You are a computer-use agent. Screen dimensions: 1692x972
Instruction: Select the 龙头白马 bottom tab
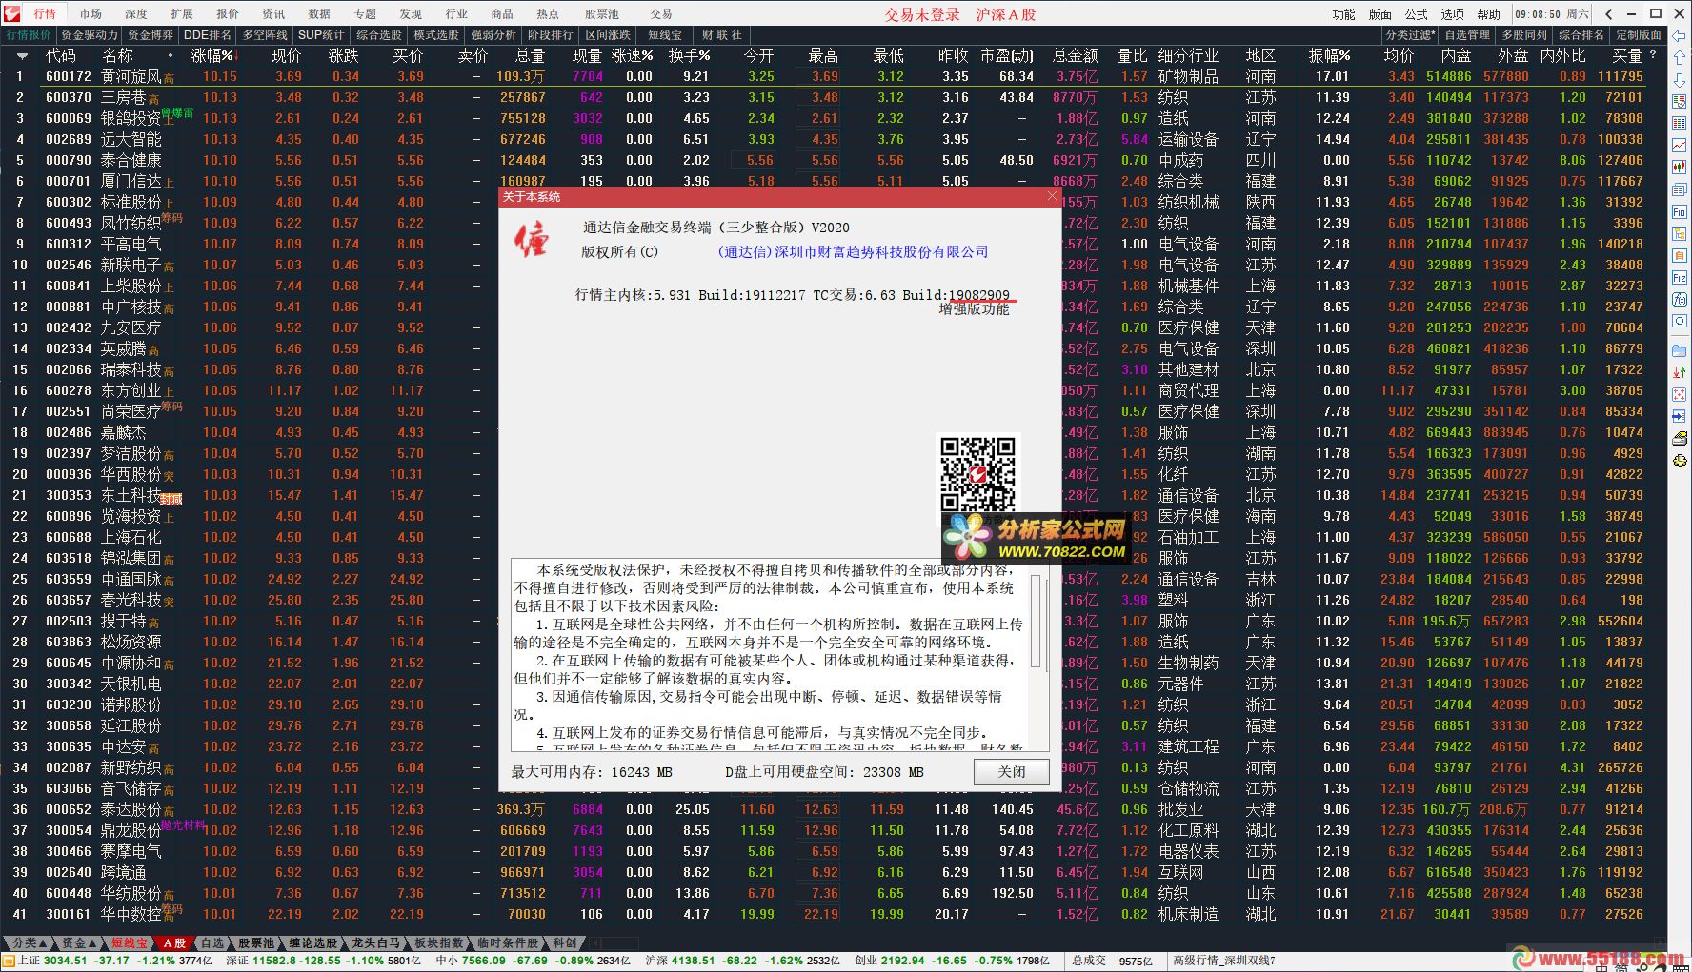click(x=375, y=943)
